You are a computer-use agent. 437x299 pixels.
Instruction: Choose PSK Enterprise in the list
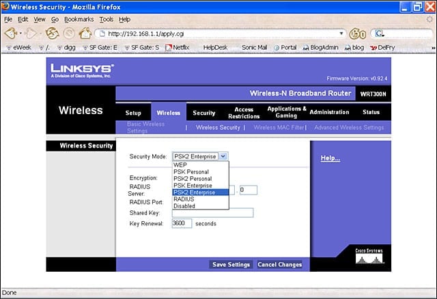(x=201, y=185)
